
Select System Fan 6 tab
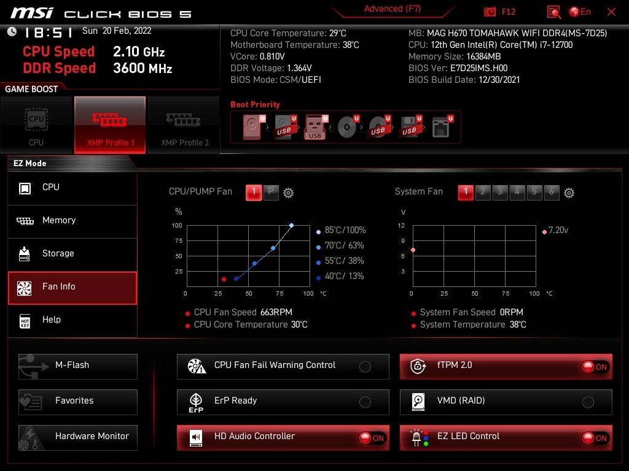pyautogui.click(x=552, y=193)
